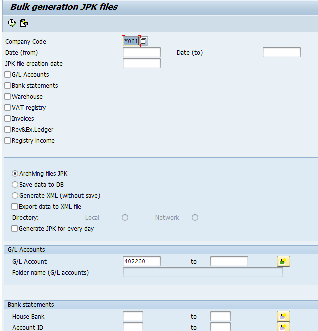The image size is (318, 331).
Task: Open multiple selection for Account ID
Action: tap(283, 327)
